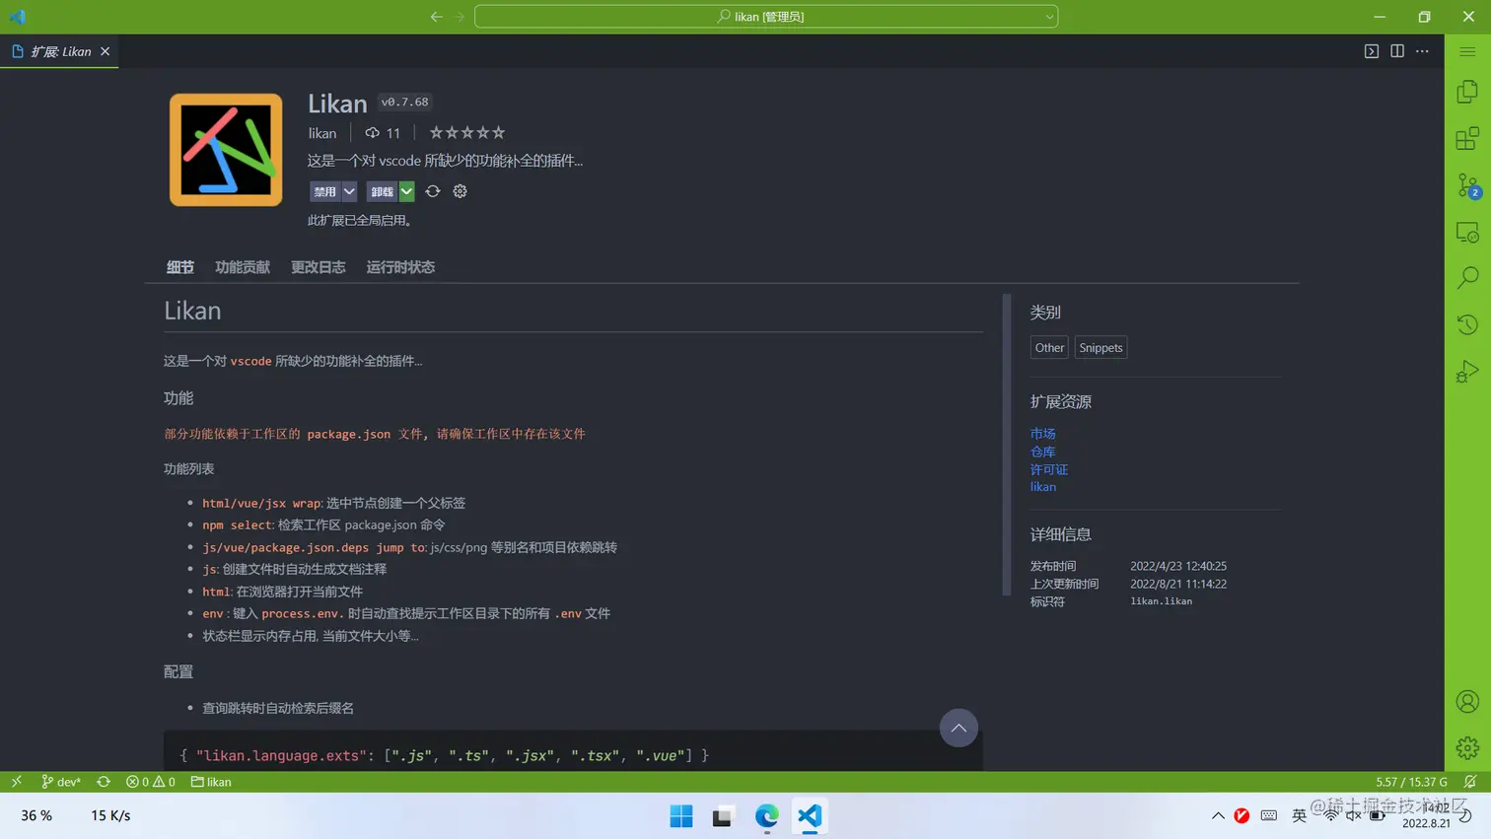Open the Extensions view icon
This screenshot has width=1491, height=839.
[1467, 138]
